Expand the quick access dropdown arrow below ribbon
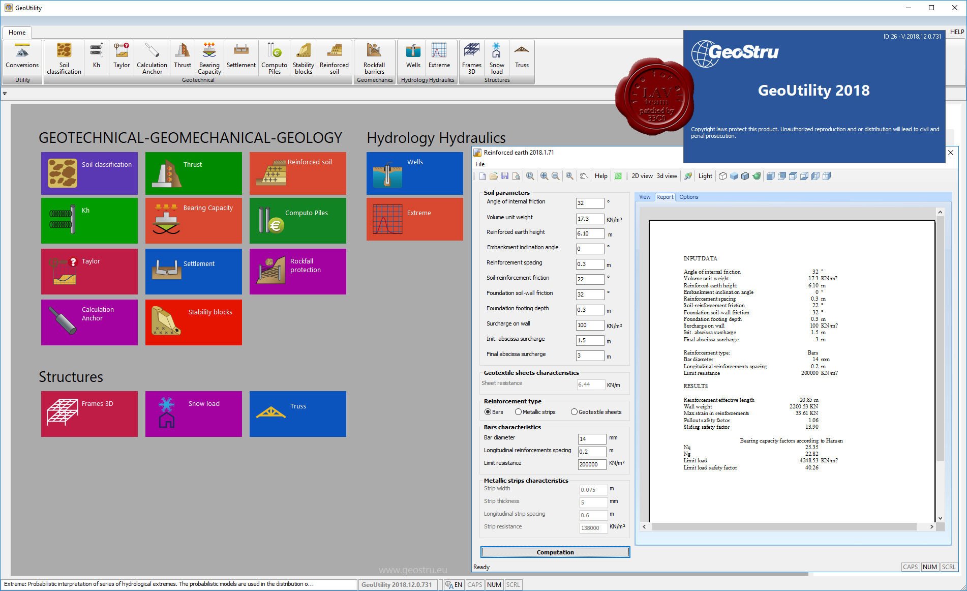The image size is (967, 591). pyautogui.click(x=5, y=94)
